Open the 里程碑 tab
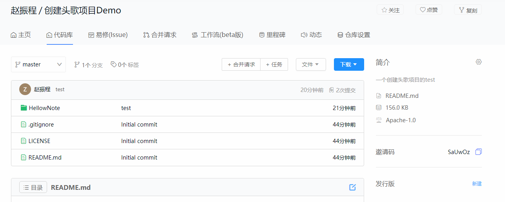The width and height of the screenshot is (505, 202). 272,35
